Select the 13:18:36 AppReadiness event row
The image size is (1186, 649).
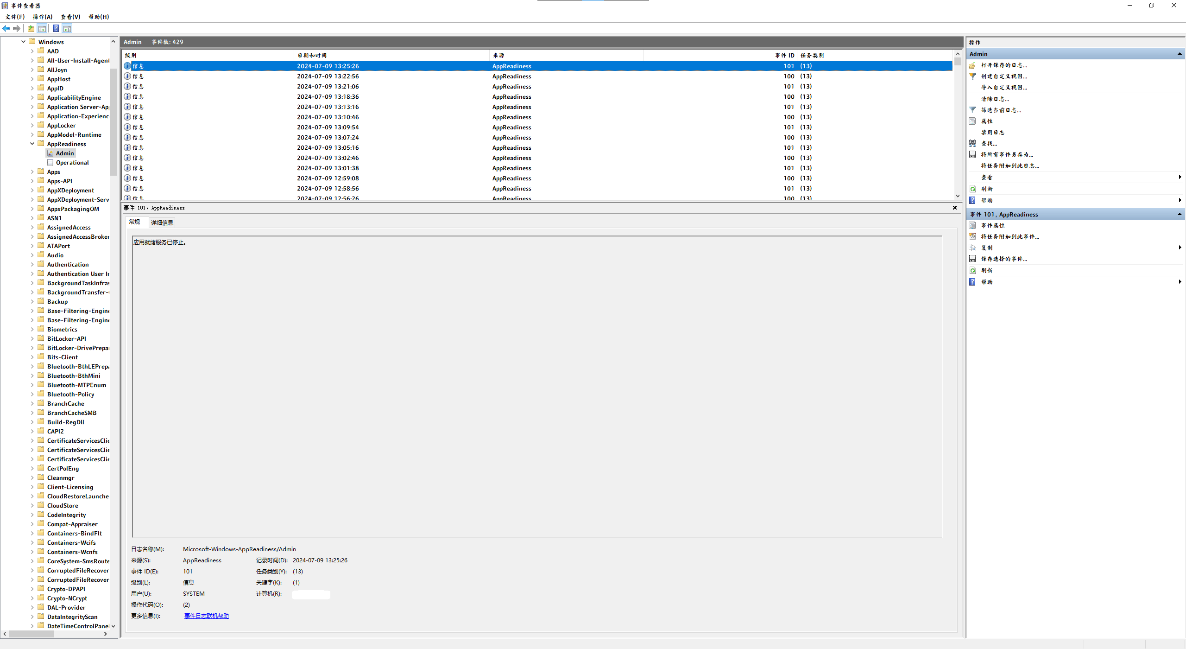[x=328, y=97]
